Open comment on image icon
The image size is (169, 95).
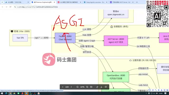[x=106, y=87]
